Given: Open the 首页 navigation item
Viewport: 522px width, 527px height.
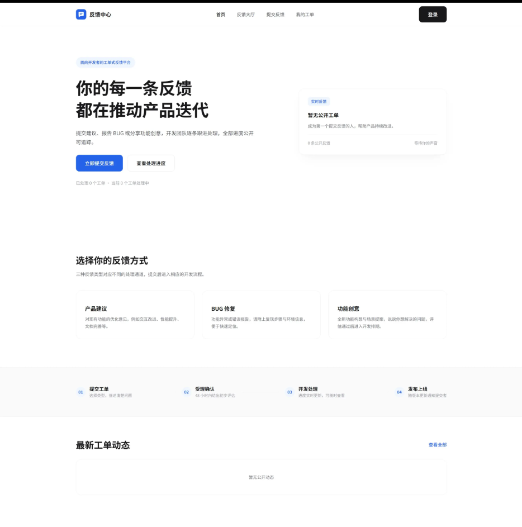Looking at the screenshot, I should pos(221,15).
